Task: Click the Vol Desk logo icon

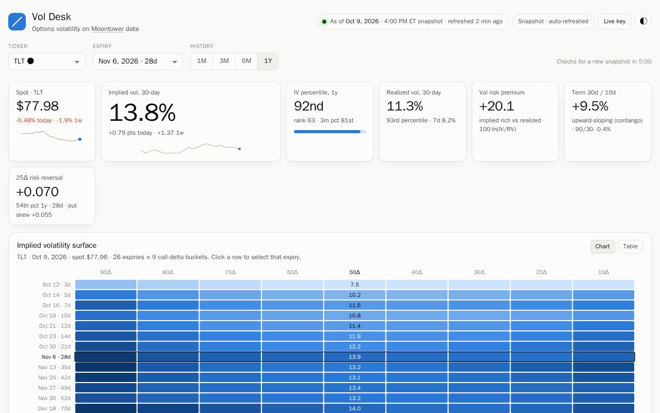Action: point(17,22)
